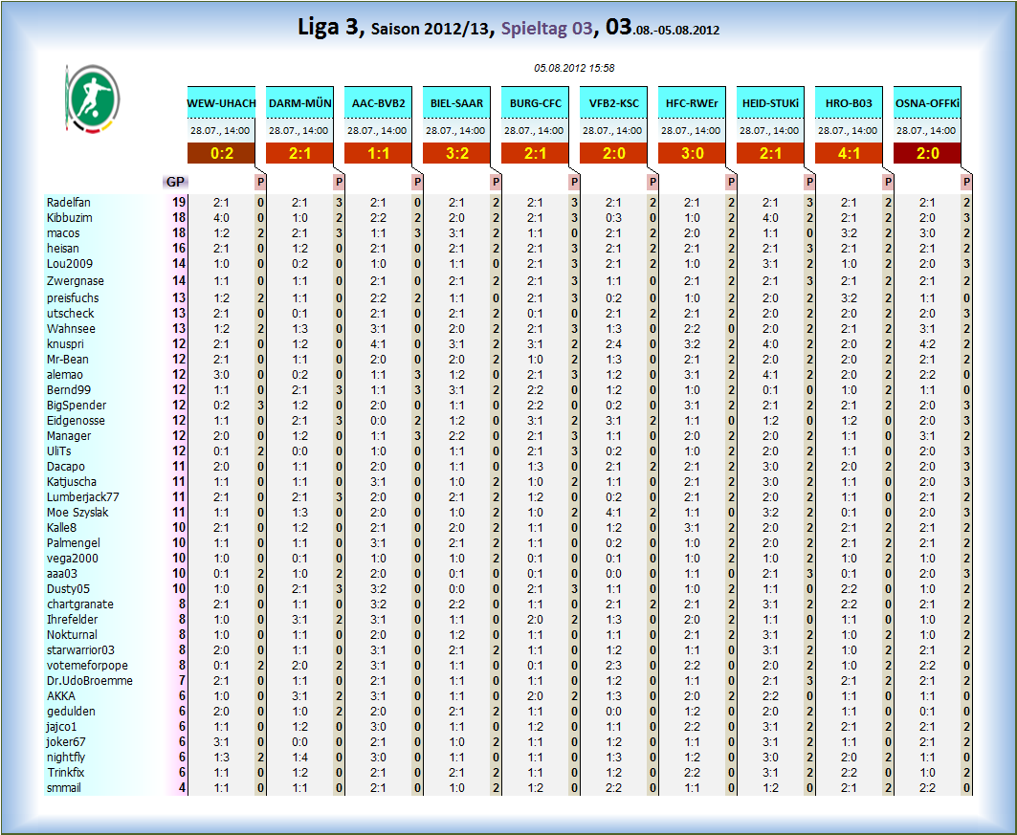The image size is (1017, 835).
Task: Click the 3:0 result under HFC-RWEr
Action: click(693, 154)
